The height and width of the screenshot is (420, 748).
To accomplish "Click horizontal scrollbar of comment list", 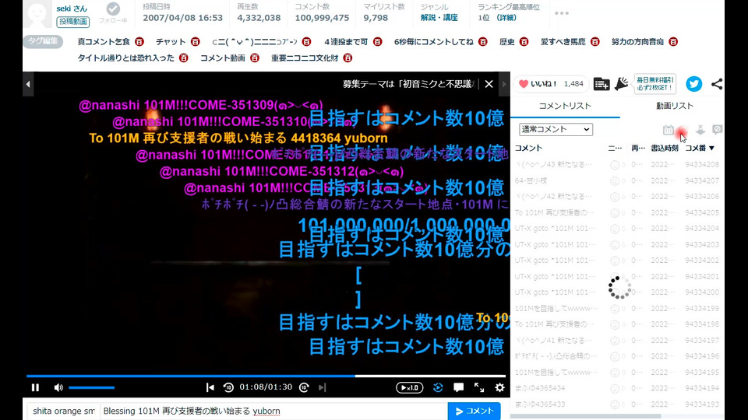I will [586, 416].
